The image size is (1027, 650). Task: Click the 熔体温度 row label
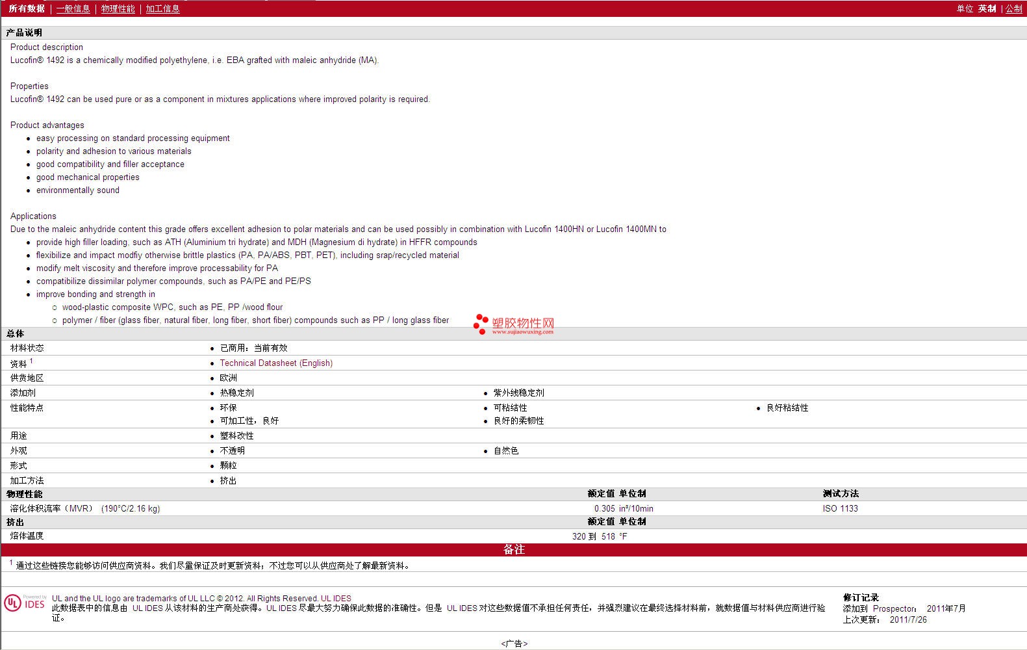click(27, 536)
